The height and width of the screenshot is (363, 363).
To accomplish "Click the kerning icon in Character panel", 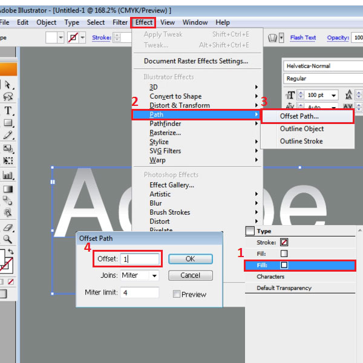I will (290, 106).
